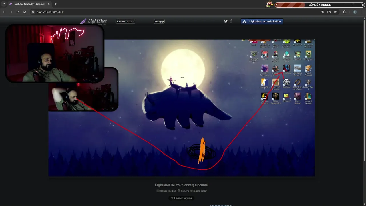Viewport: 366px width, 206px height.
Task: Click the Age of Empires icon in screenshot
Action: [x=276, y=56]
